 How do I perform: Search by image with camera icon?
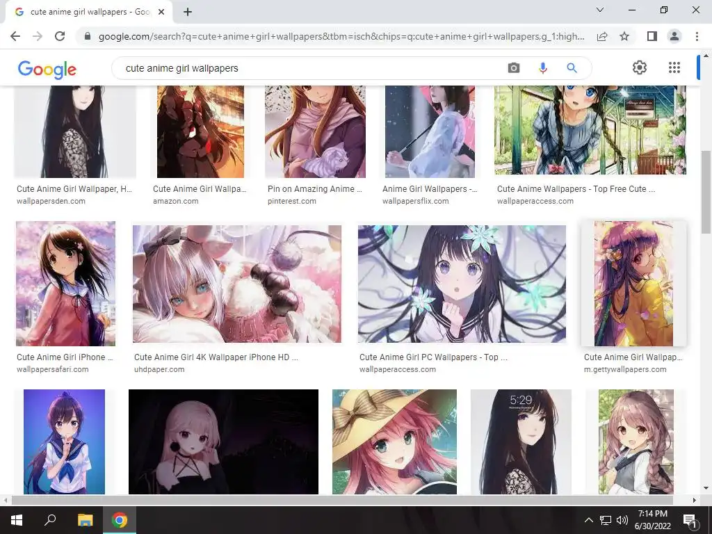pos(514,68)
